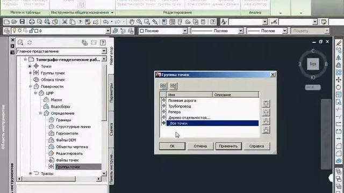This screenshot has width=344, height=193.
Task: Expand the Инструменты общего назначения panel arrow
Action: coord(112,13)
